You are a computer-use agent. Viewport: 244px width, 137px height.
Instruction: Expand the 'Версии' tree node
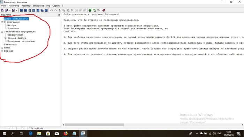2,51
